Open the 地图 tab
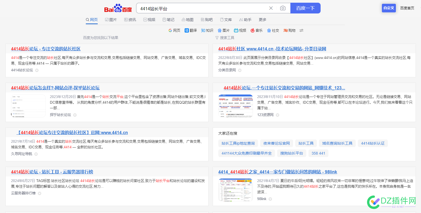 tap(188, 20)
